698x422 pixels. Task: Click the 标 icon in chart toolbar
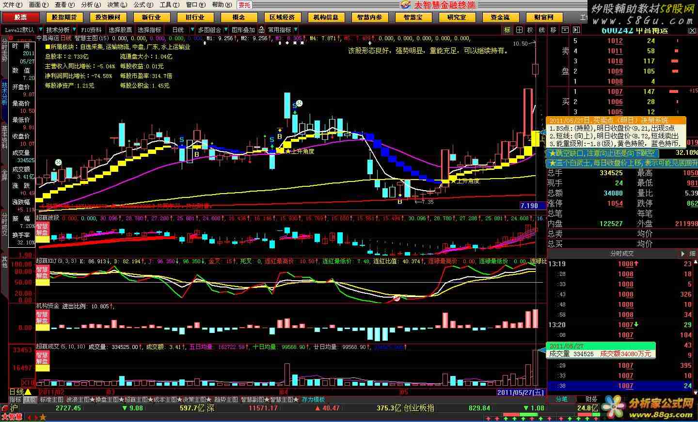coord(507,30)
